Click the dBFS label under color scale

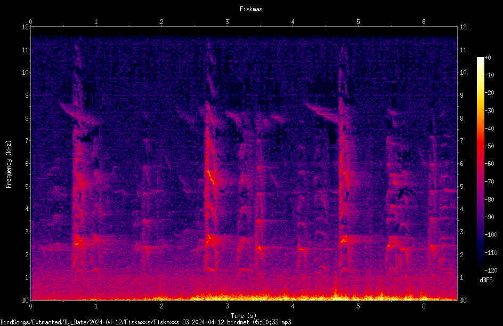coord(486,280)
